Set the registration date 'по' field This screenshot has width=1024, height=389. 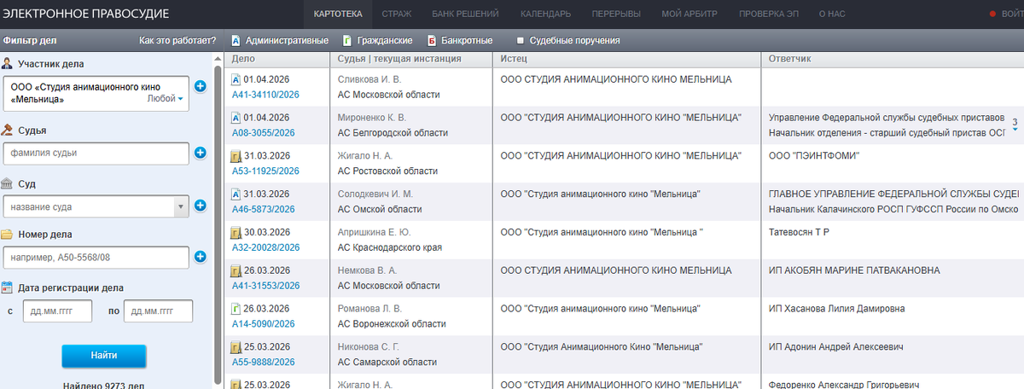pos(159,311)
